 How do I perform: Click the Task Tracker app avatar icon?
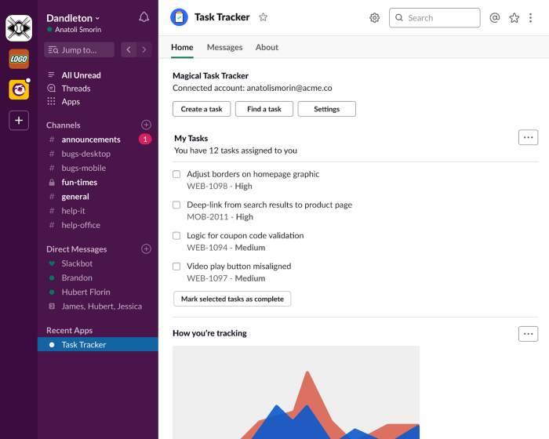tap(179, 17)
